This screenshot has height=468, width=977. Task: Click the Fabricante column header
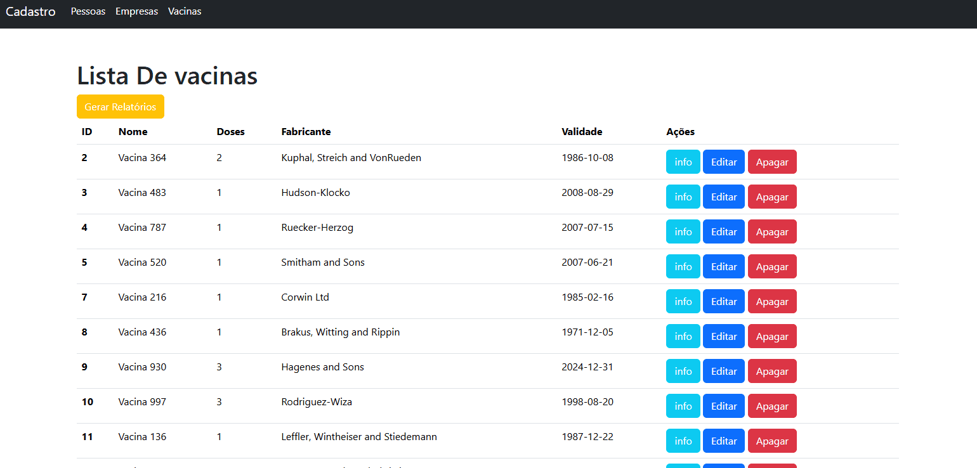[306, 132]
